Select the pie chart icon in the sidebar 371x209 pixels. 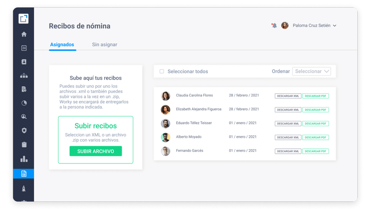click(24, 103)
